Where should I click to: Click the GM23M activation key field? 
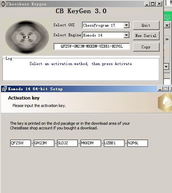point(44,143)
